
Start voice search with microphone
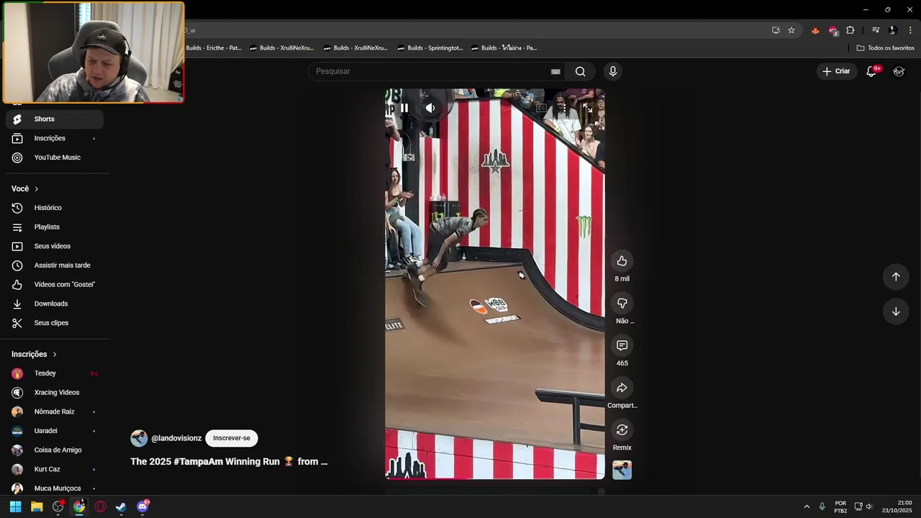613,71
